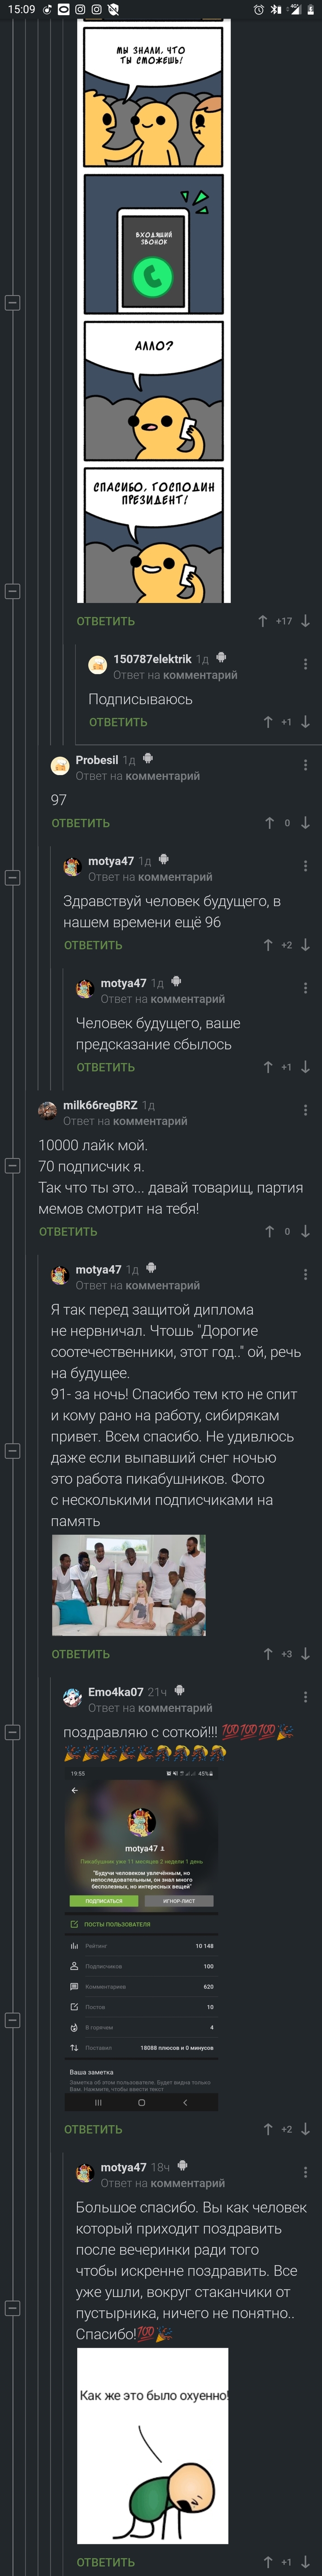
Task: Downvote Probesil's comment "97"
Action: (305, 822)
